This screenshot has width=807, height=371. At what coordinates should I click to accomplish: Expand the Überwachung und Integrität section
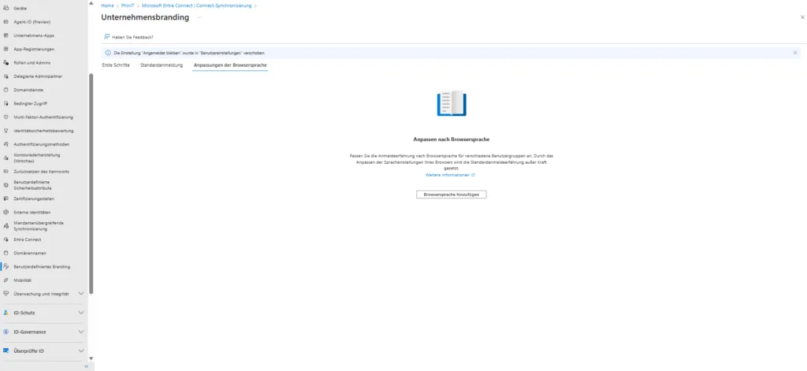point(81,293)
